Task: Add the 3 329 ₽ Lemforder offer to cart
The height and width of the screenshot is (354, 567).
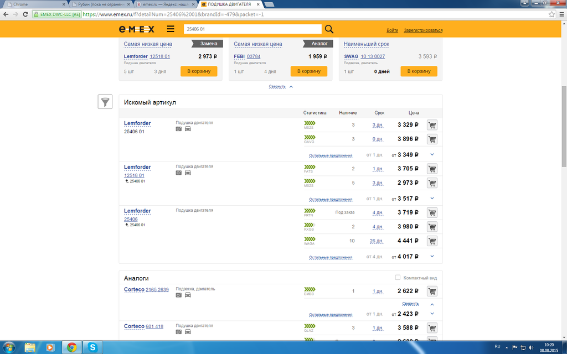Action: coord(432,125)
